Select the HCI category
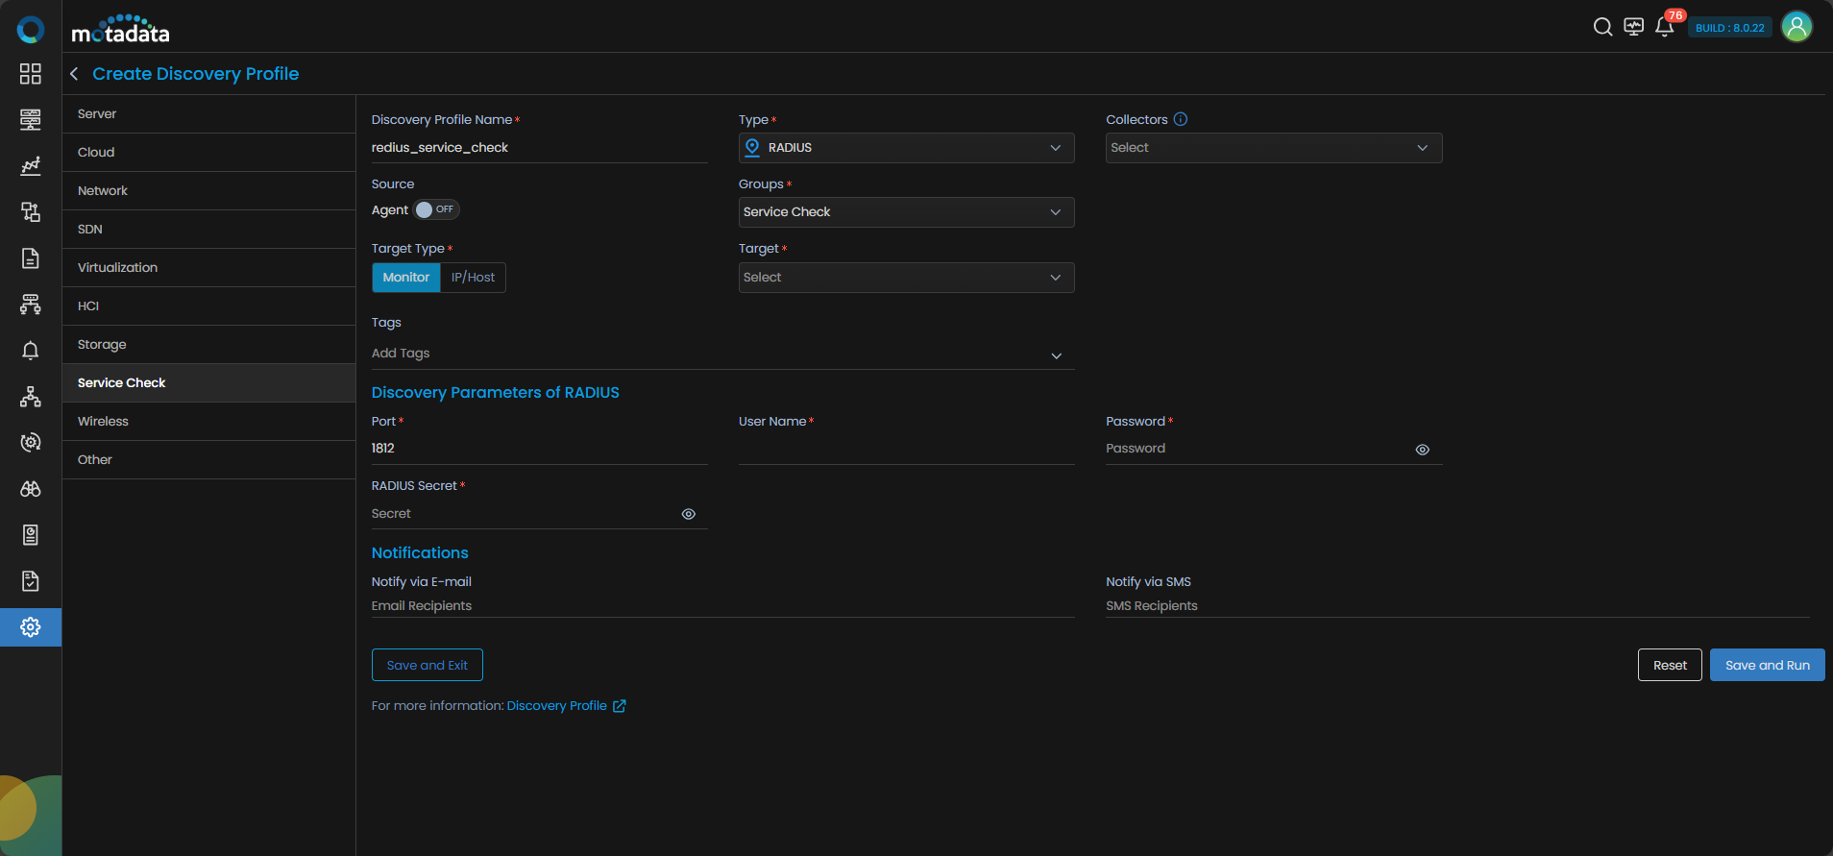The image size is (1833, 856). point(208,306)
